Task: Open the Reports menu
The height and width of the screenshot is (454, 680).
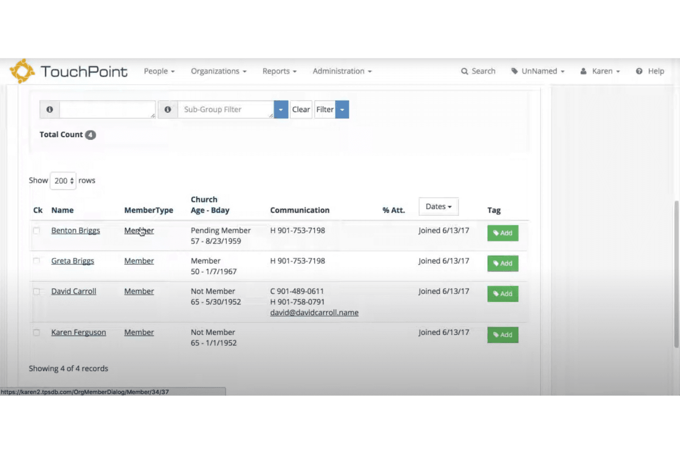Action: (x=279, y=71)
